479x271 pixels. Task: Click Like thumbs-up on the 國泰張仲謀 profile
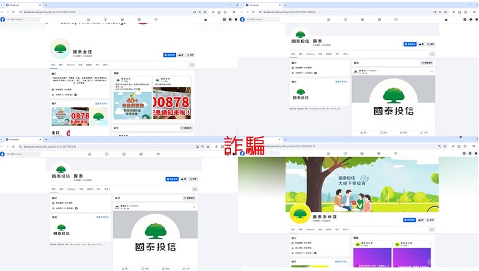(421, 220)
